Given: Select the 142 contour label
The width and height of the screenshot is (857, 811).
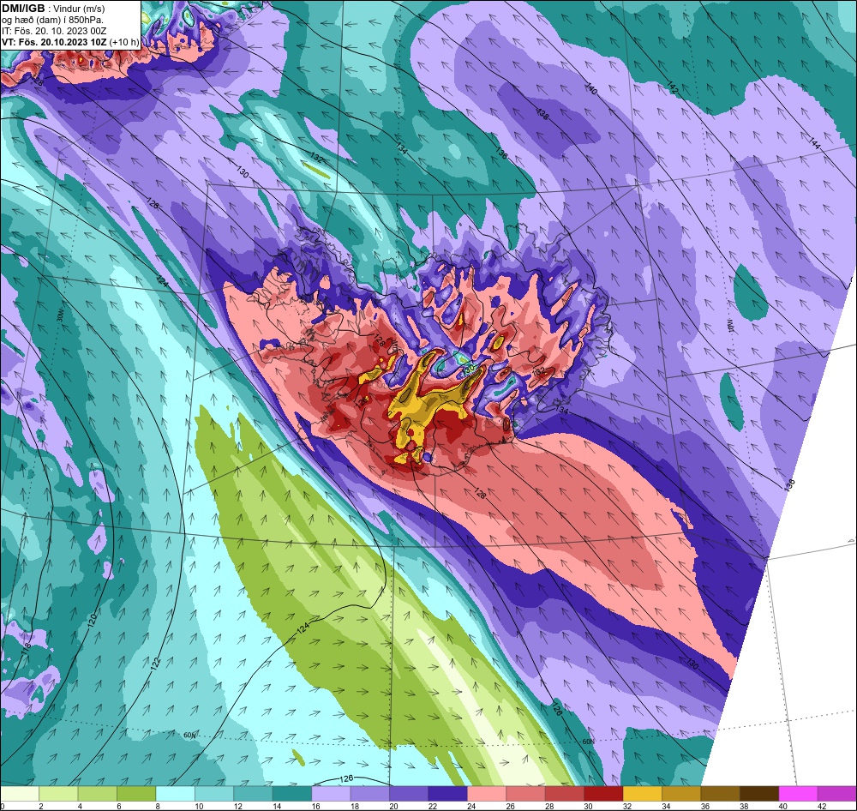Looking at the screenshot, I should [x=673, y=87].
